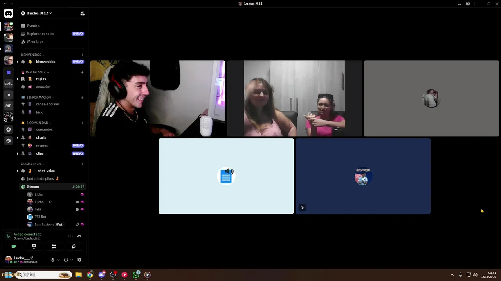Open Discord direct messages home icon
Screen dimensions: 501x281
tap(8, 13)
